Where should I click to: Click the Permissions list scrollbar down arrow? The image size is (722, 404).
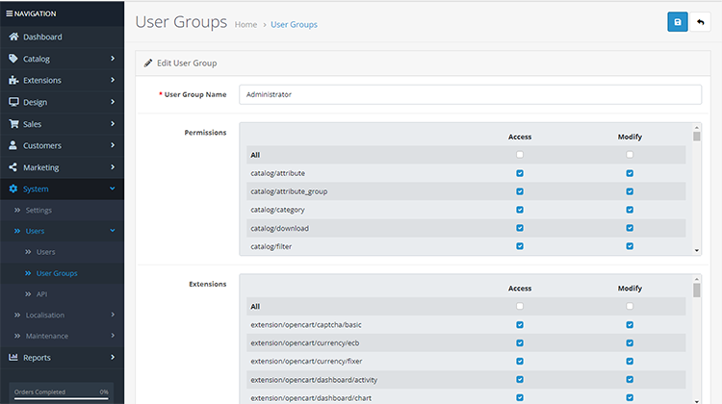697,250
